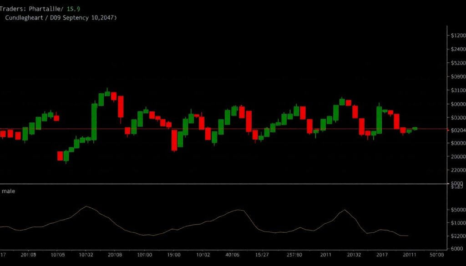Click the first peak of indicator line
Viewport: 466px width, 266px height.
pyautogui.click(x=86, y=206)
